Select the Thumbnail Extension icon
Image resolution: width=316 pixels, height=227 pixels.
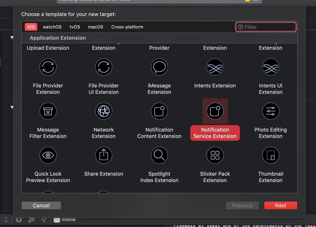pos(270,155)
